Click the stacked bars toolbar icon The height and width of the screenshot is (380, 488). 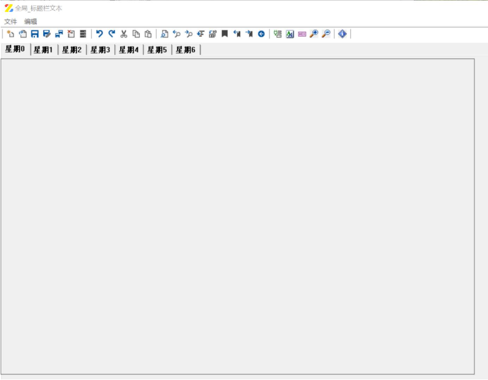point(83,34)
